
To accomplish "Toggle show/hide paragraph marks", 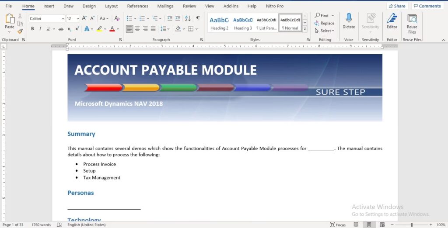I will click(x=198, y=18).
